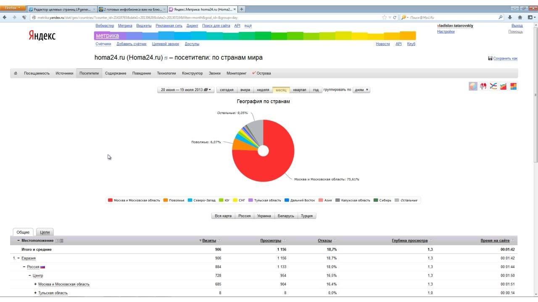Click the метрика header label
The image size is (538, 302).
107,36
